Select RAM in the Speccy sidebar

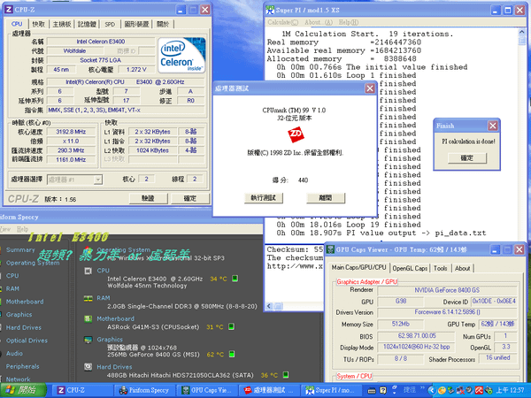click(12, 288)
